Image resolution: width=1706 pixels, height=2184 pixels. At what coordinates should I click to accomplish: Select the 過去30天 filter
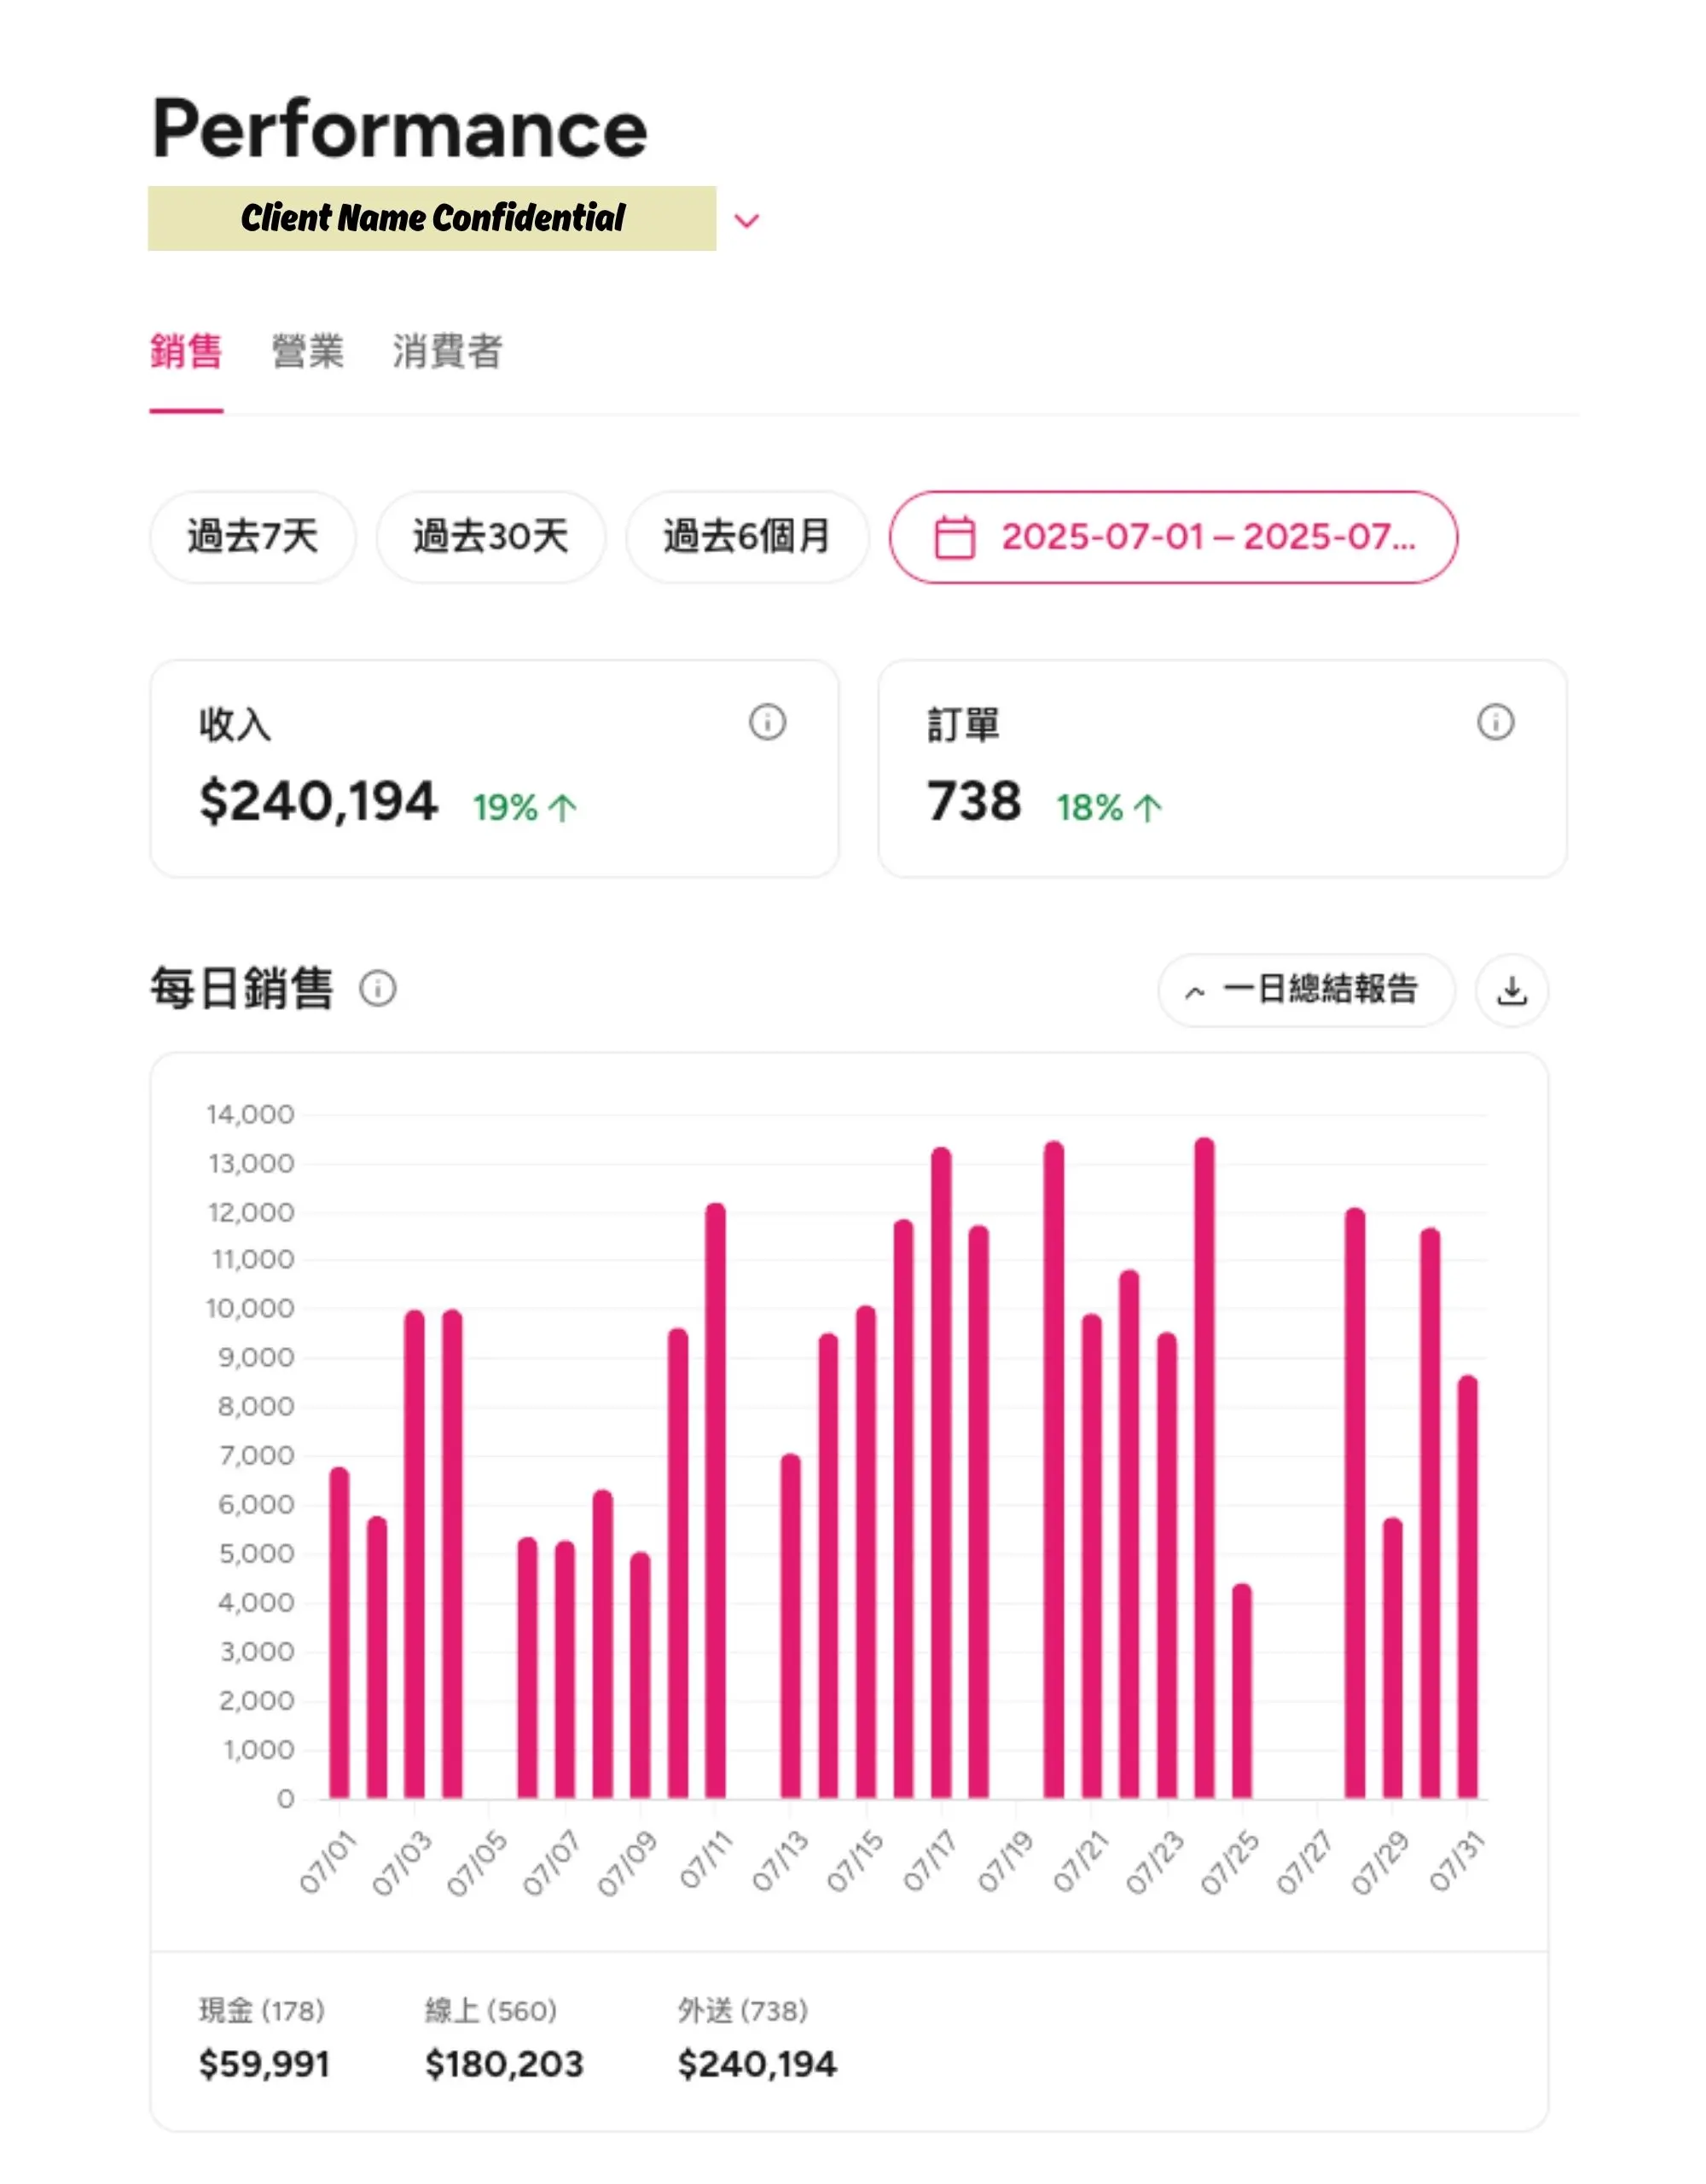pyautogui.click(x=490, y=537)
